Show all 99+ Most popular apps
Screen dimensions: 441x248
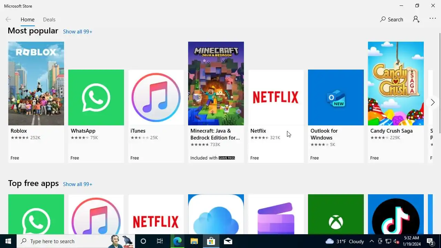[x=78, y=32]
